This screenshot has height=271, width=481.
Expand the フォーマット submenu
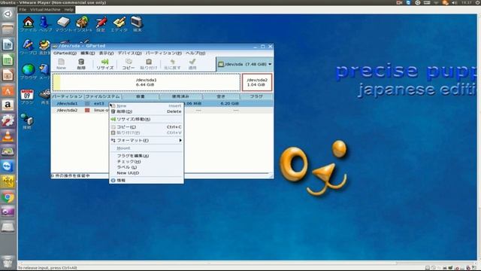(x=147, y=141)
